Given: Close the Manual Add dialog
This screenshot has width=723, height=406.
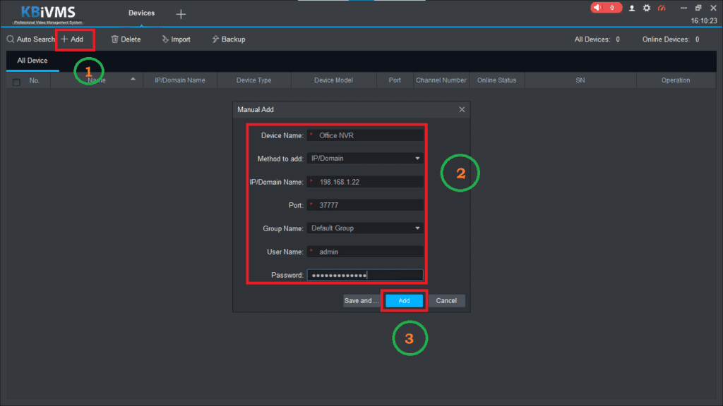Looking at the screenshot, I should click(x=462, y=109).
